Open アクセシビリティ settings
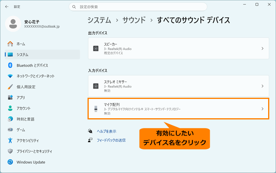The image size is (276, 173). pyautogui.click(x=43, y=140)
